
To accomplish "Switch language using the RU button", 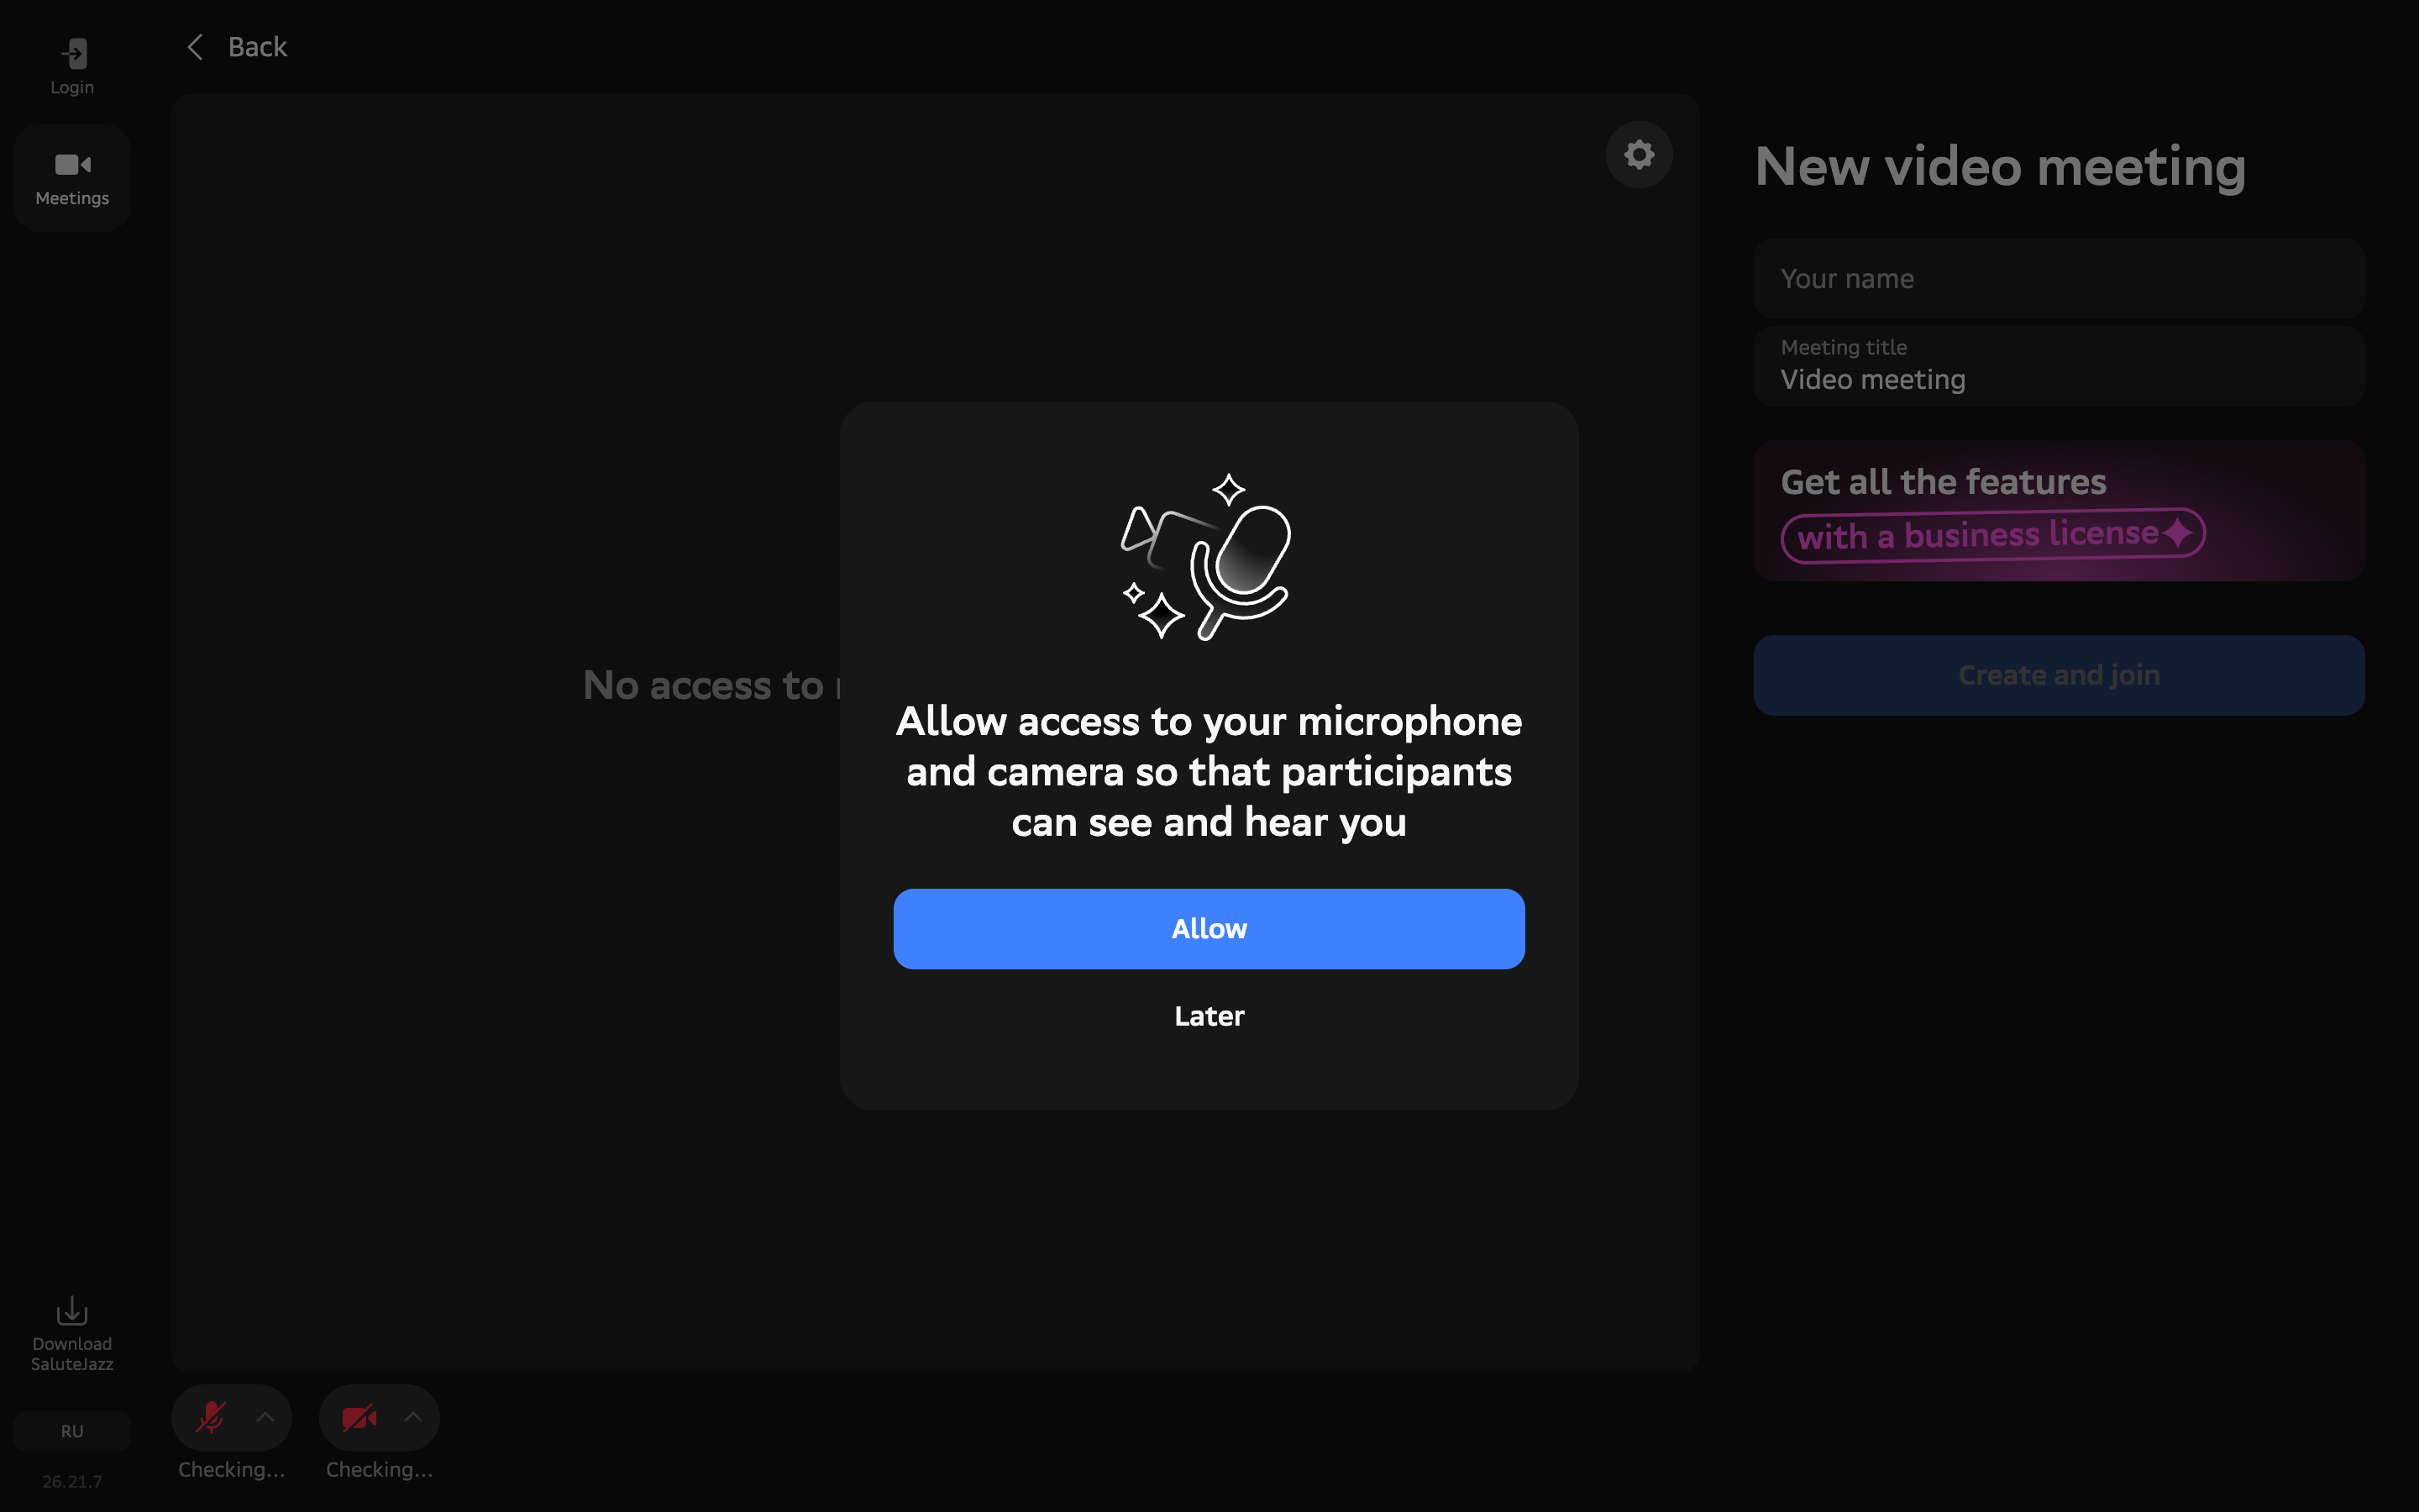I will pos(72,1431).
